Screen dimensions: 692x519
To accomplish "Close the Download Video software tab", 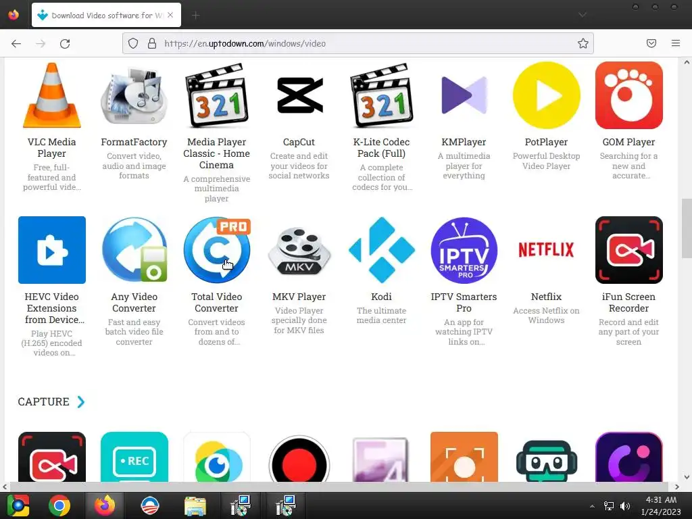I will click(170, 15).
